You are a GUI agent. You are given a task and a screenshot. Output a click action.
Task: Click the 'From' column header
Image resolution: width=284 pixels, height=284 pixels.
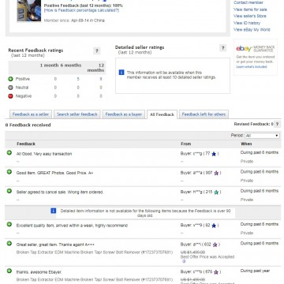(x=186, y=144)
